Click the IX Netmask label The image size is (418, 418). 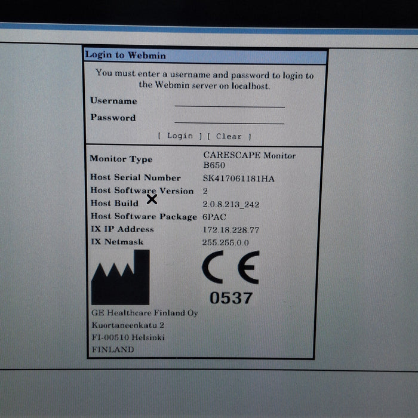tap(117, 242)
